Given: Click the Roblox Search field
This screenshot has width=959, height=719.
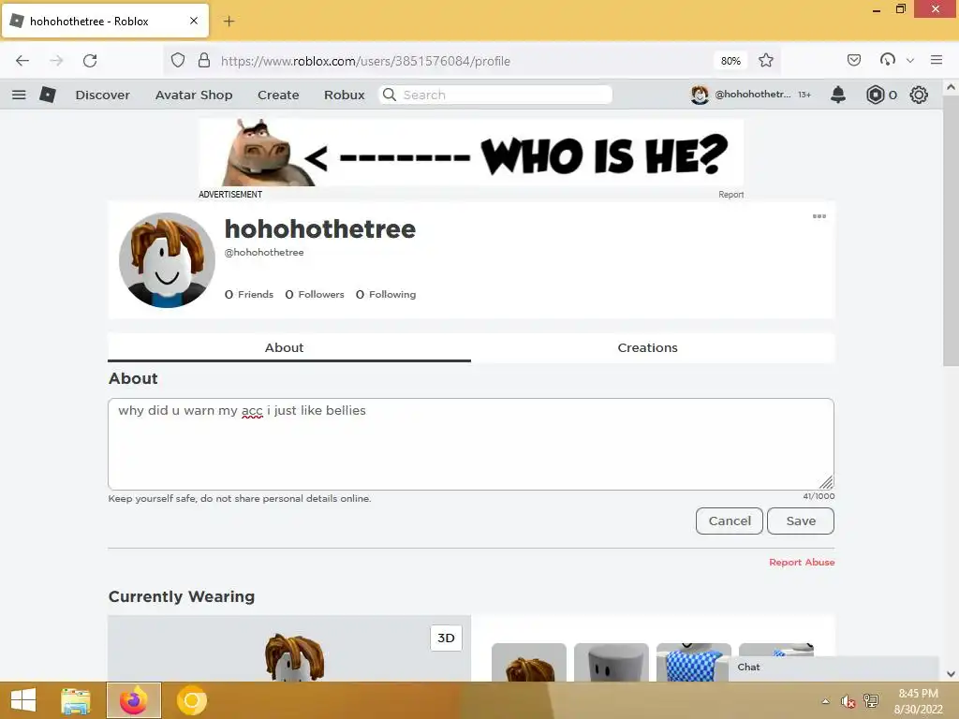Looking at the screenshot, I should click(x=496, y=95).
